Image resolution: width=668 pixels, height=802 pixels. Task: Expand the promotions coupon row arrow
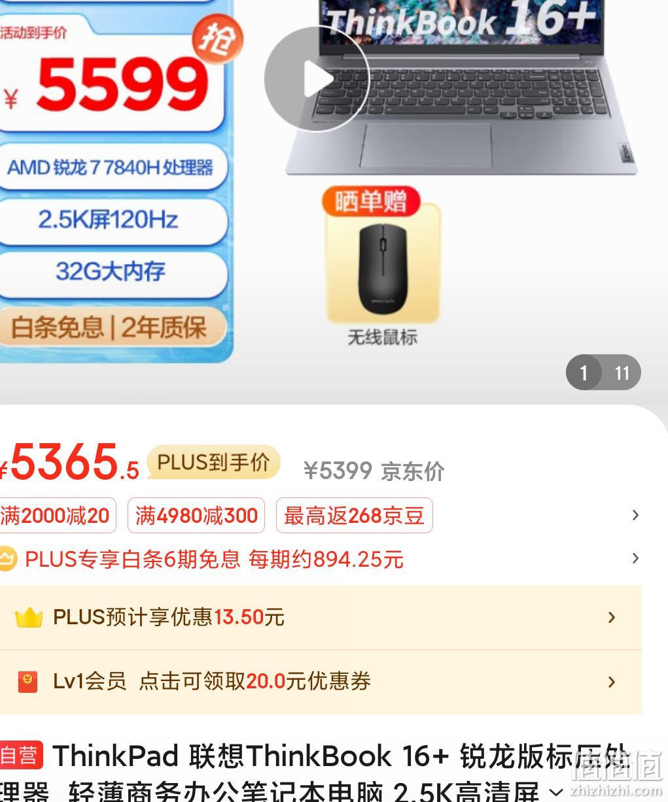pyautogui.click(x=635, y=515)
